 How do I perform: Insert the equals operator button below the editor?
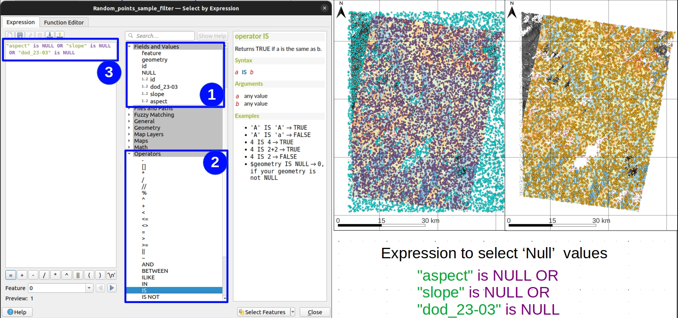tap(10, 275)
